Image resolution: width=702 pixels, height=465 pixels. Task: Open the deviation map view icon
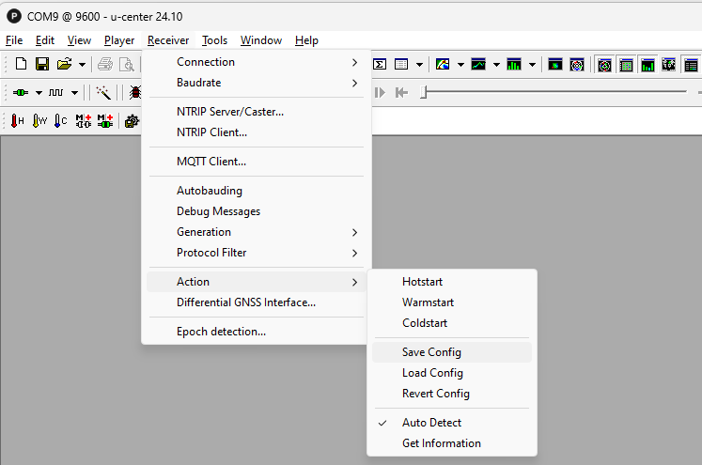click(555, 65)
